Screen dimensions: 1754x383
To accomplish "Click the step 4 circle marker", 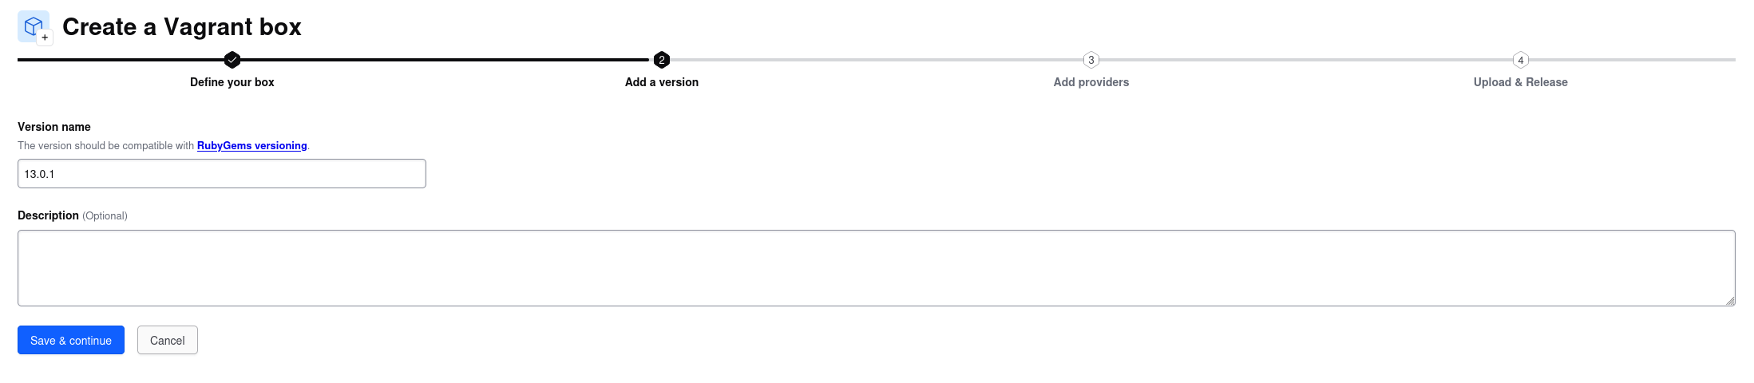I will [1521, 60].
